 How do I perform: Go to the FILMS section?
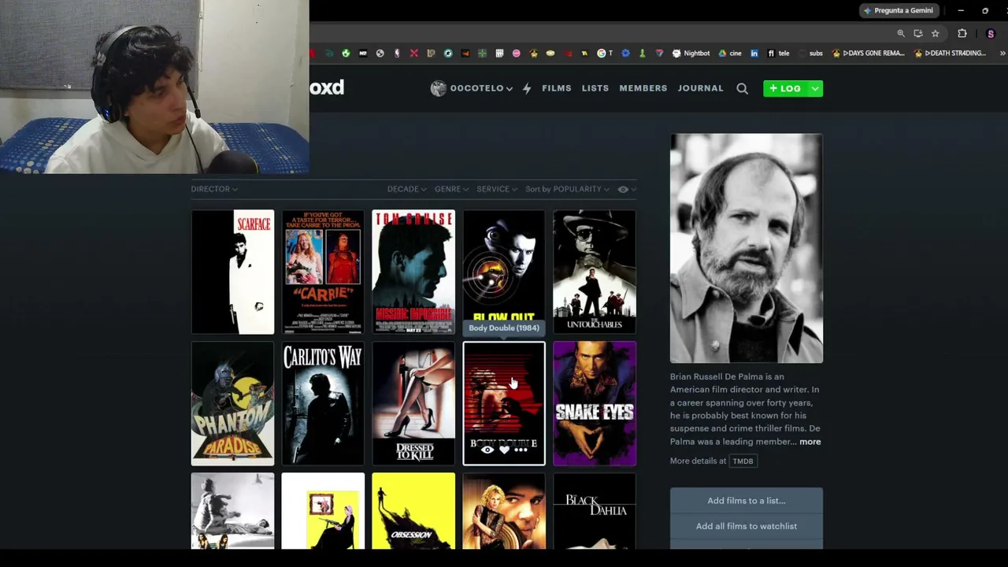pos(557,88)
